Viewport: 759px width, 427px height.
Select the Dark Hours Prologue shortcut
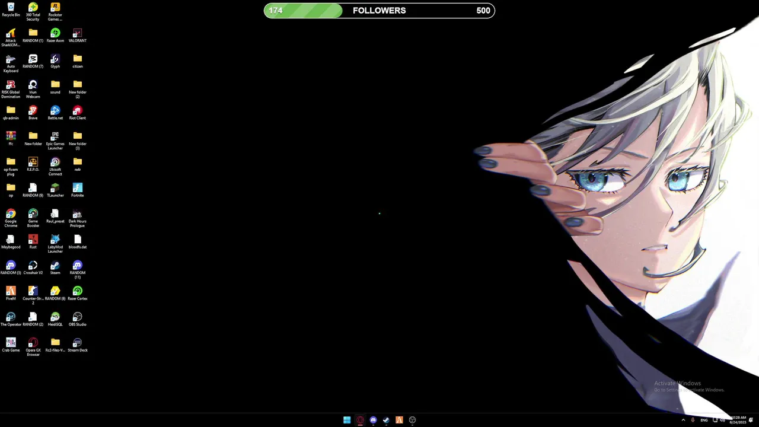[x=77, y=218]
